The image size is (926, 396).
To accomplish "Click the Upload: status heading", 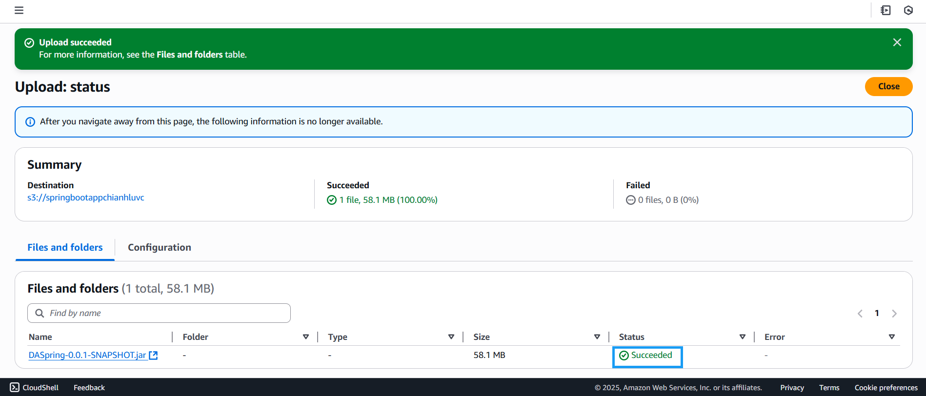I will pyautogui.click(x=62, y=87).
